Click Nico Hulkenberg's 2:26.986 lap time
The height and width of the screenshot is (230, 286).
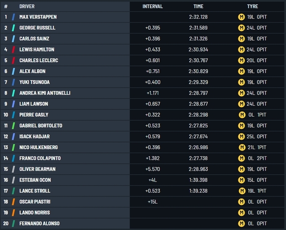coord(198,148)
